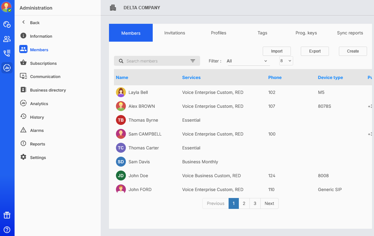Open Settings gear in Administration menu
Image resolution: width=374 pixels, height=236 pixels.
23,157
